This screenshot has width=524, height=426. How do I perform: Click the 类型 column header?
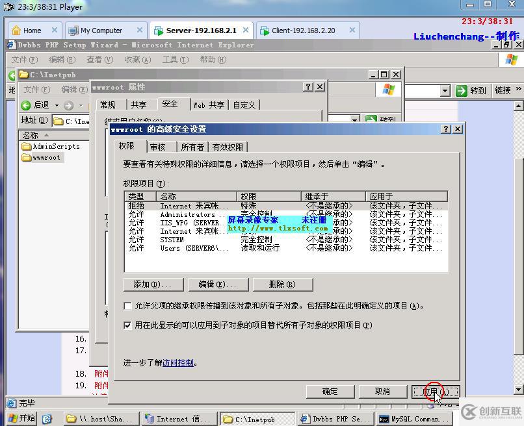pos(140,196)
